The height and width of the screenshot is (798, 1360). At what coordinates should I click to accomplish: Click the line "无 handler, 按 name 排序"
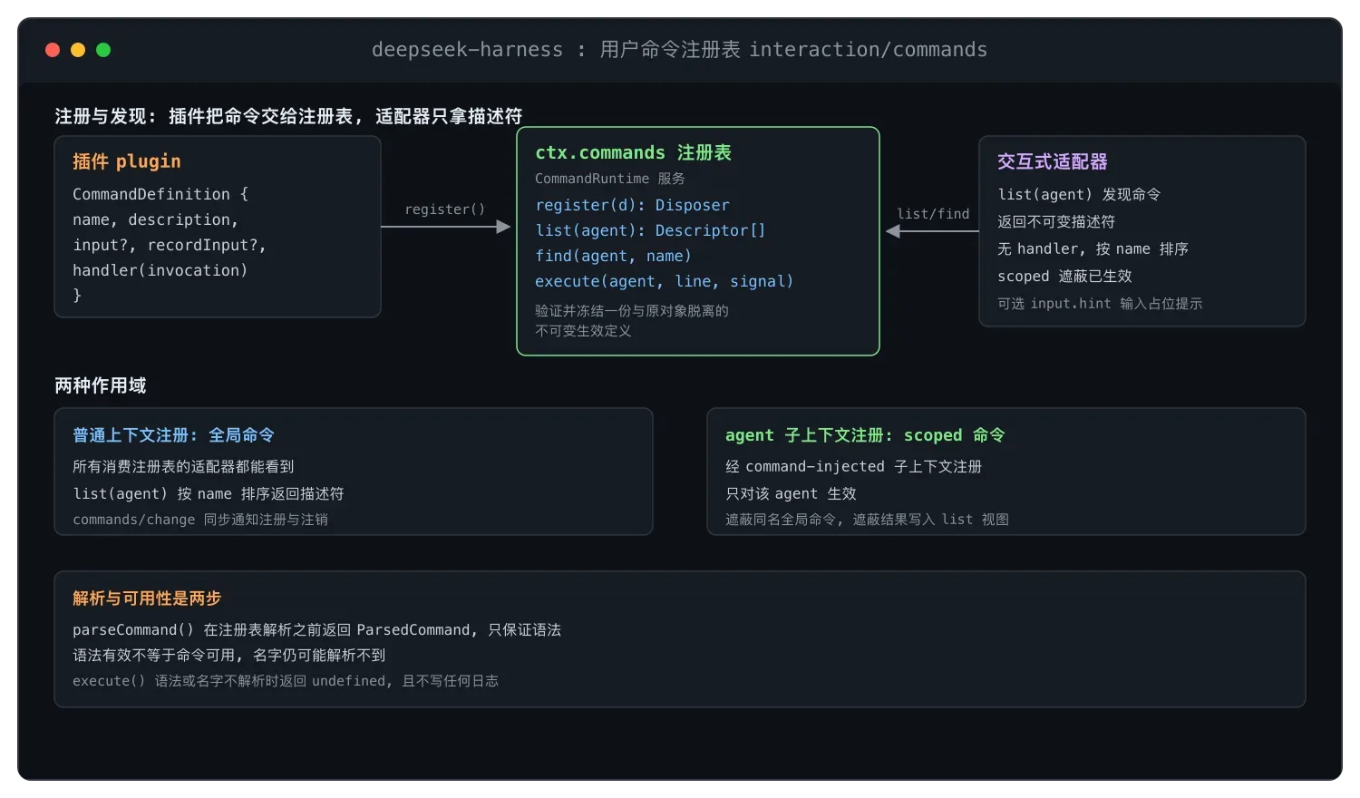[1093, 248]
